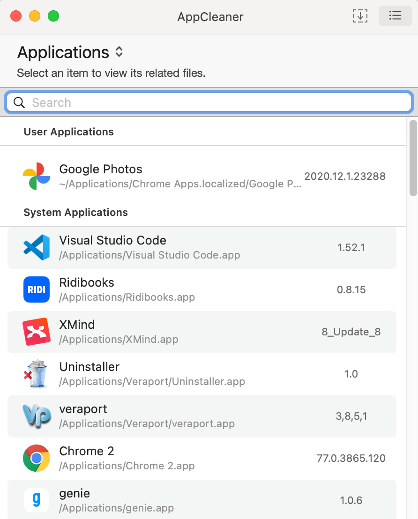Screen dimensions: 418x519
Task: Click the drop-zone icon in the title bar
Action: coord(360,16)
